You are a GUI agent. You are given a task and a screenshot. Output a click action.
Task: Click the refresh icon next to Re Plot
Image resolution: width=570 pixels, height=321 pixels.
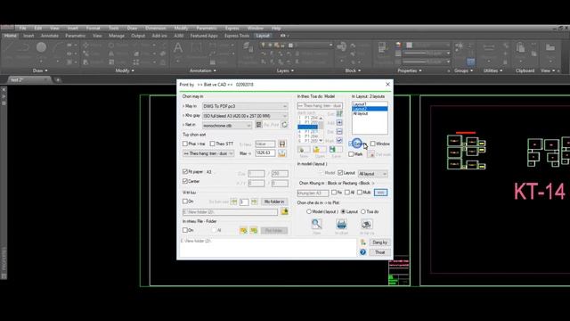tap(284, 125)
